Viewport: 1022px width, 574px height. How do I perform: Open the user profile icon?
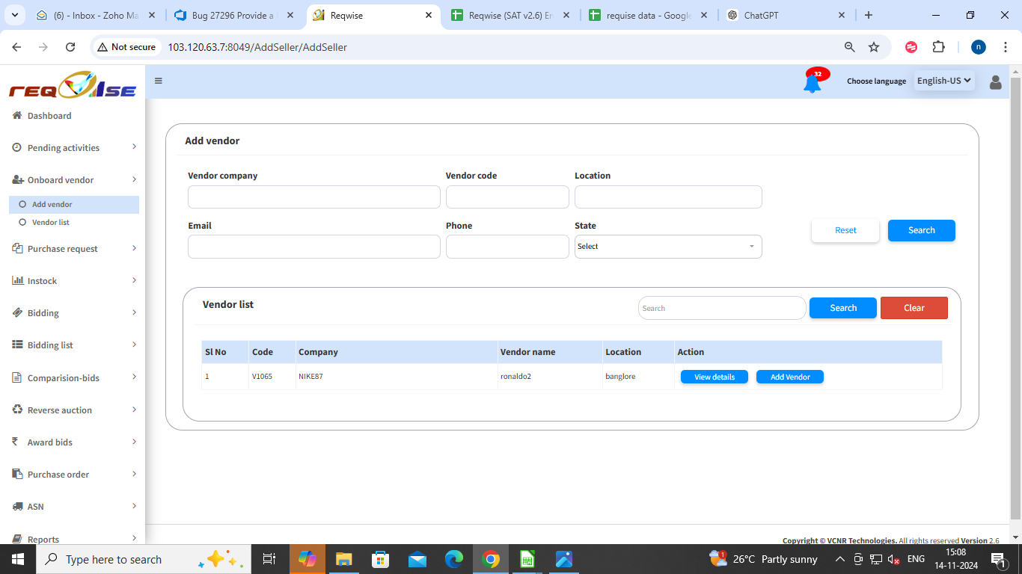995,82
